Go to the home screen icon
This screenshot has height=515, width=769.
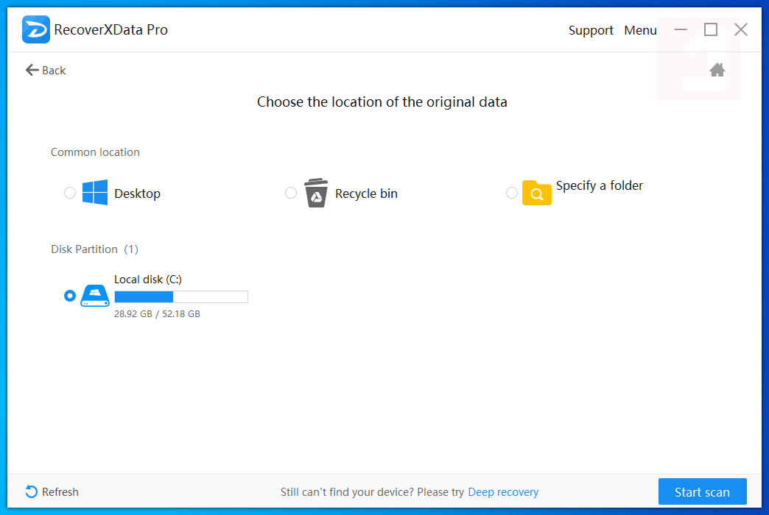point(717,70)
